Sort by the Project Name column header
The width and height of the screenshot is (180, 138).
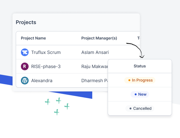[x=33, y=38]
